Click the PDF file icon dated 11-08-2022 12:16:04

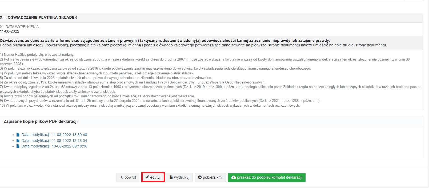point(18,141)
